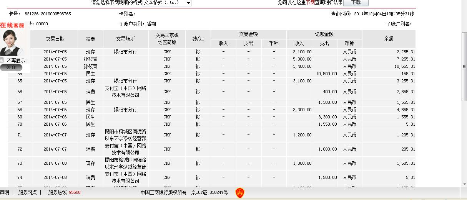
Task: Click the 在线客服 title
Action: point(12,25)
